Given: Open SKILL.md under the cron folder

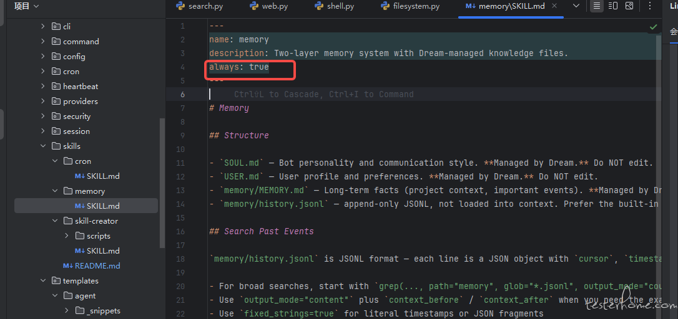Looking at the screenshot, I should pyautogui.click(x=102, y=176).
